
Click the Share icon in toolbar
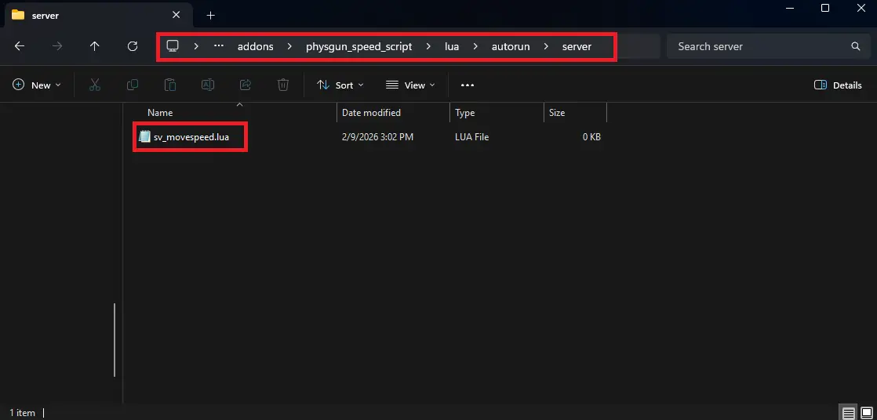[246, 85]
